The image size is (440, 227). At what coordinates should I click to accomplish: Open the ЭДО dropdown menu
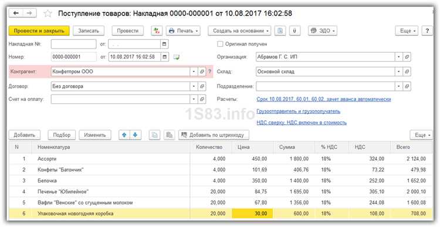pos(323,31)
